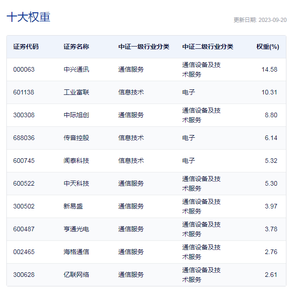Click 通信设备及技术服务 in the 海格通信 row
291x291 pixels.
(x=201, y=252)
